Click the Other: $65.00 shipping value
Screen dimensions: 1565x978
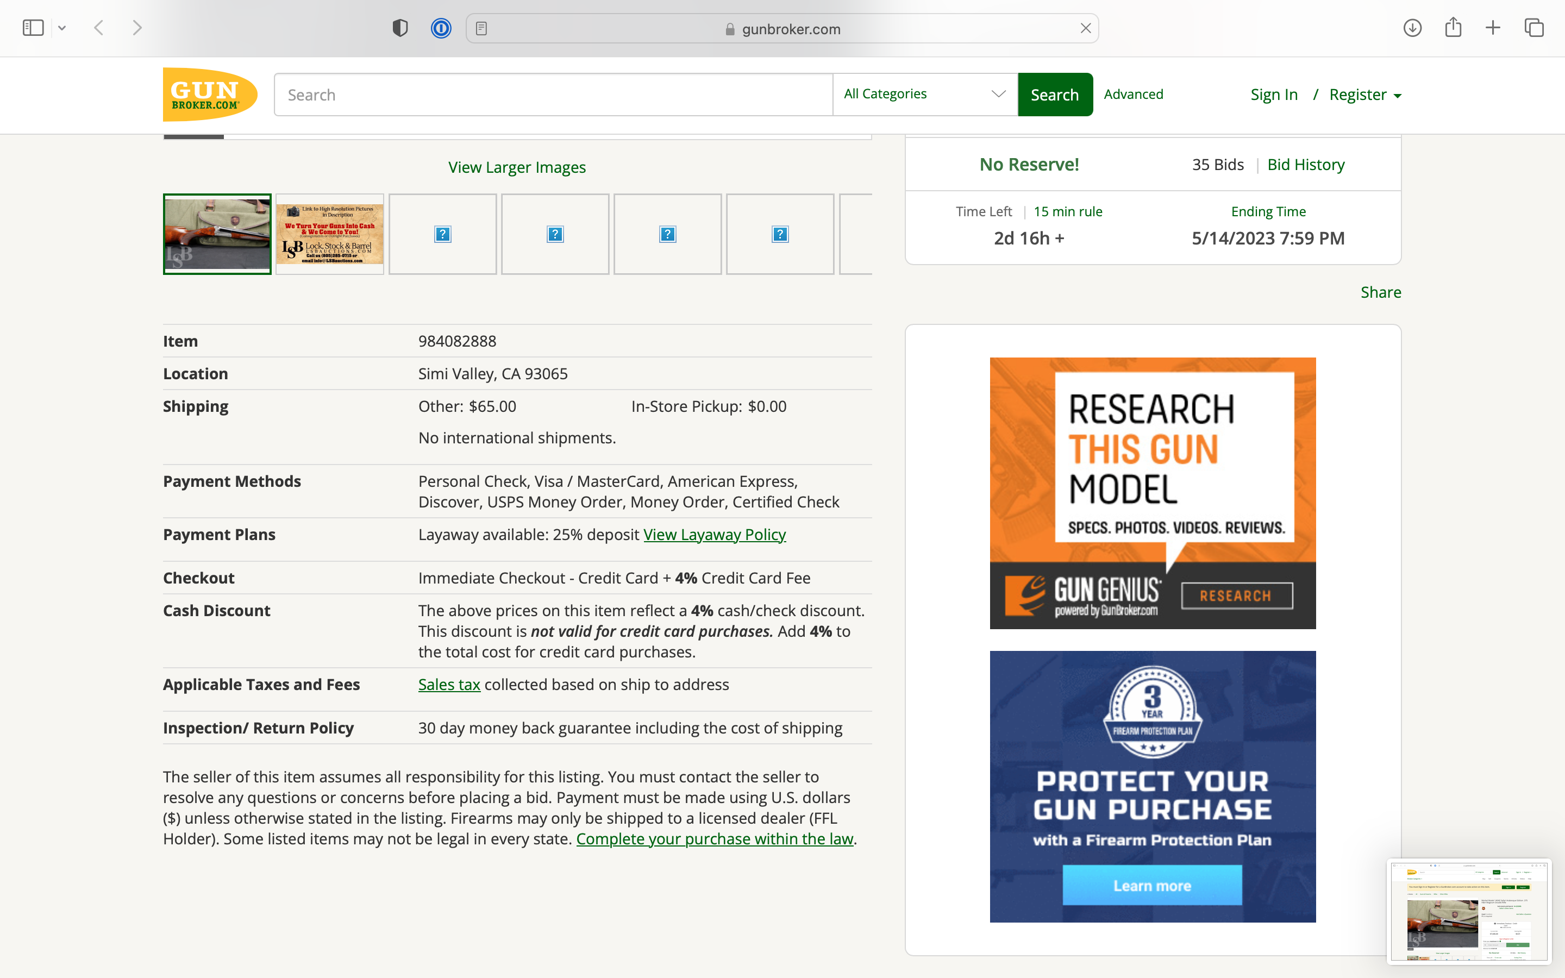[x=467, y=406]
